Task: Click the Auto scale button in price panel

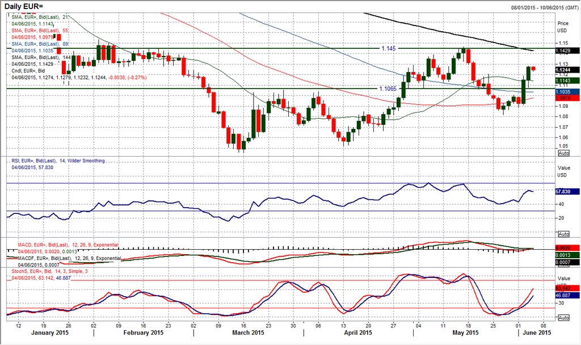Action: [x=563, y=153]
